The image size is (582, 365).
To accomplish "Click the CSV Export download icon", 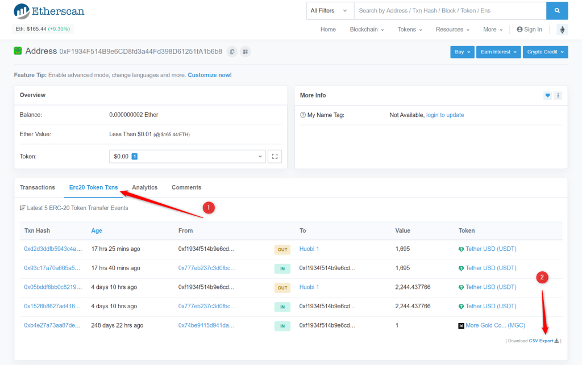I will tap(557, 341).
